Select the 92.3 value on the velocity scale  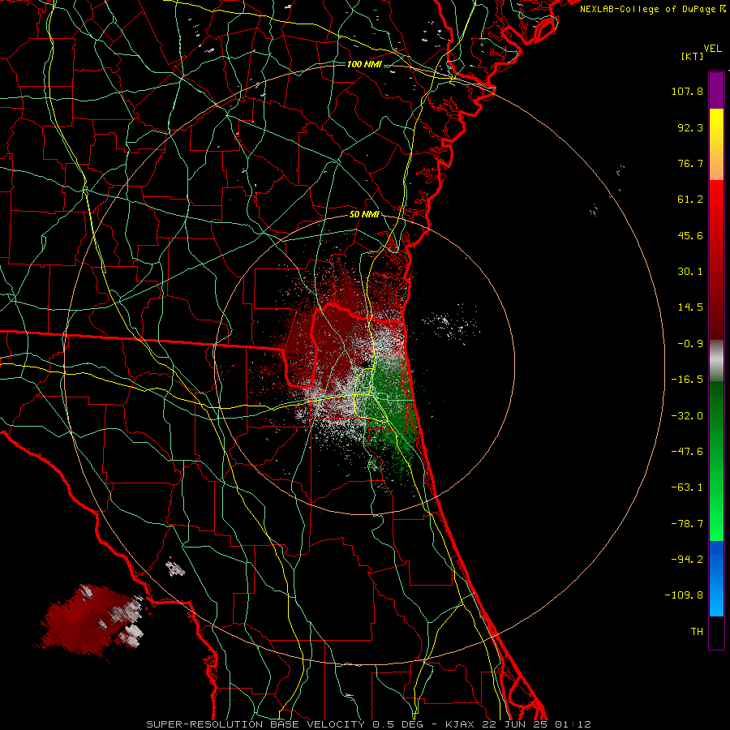(690, 127)
